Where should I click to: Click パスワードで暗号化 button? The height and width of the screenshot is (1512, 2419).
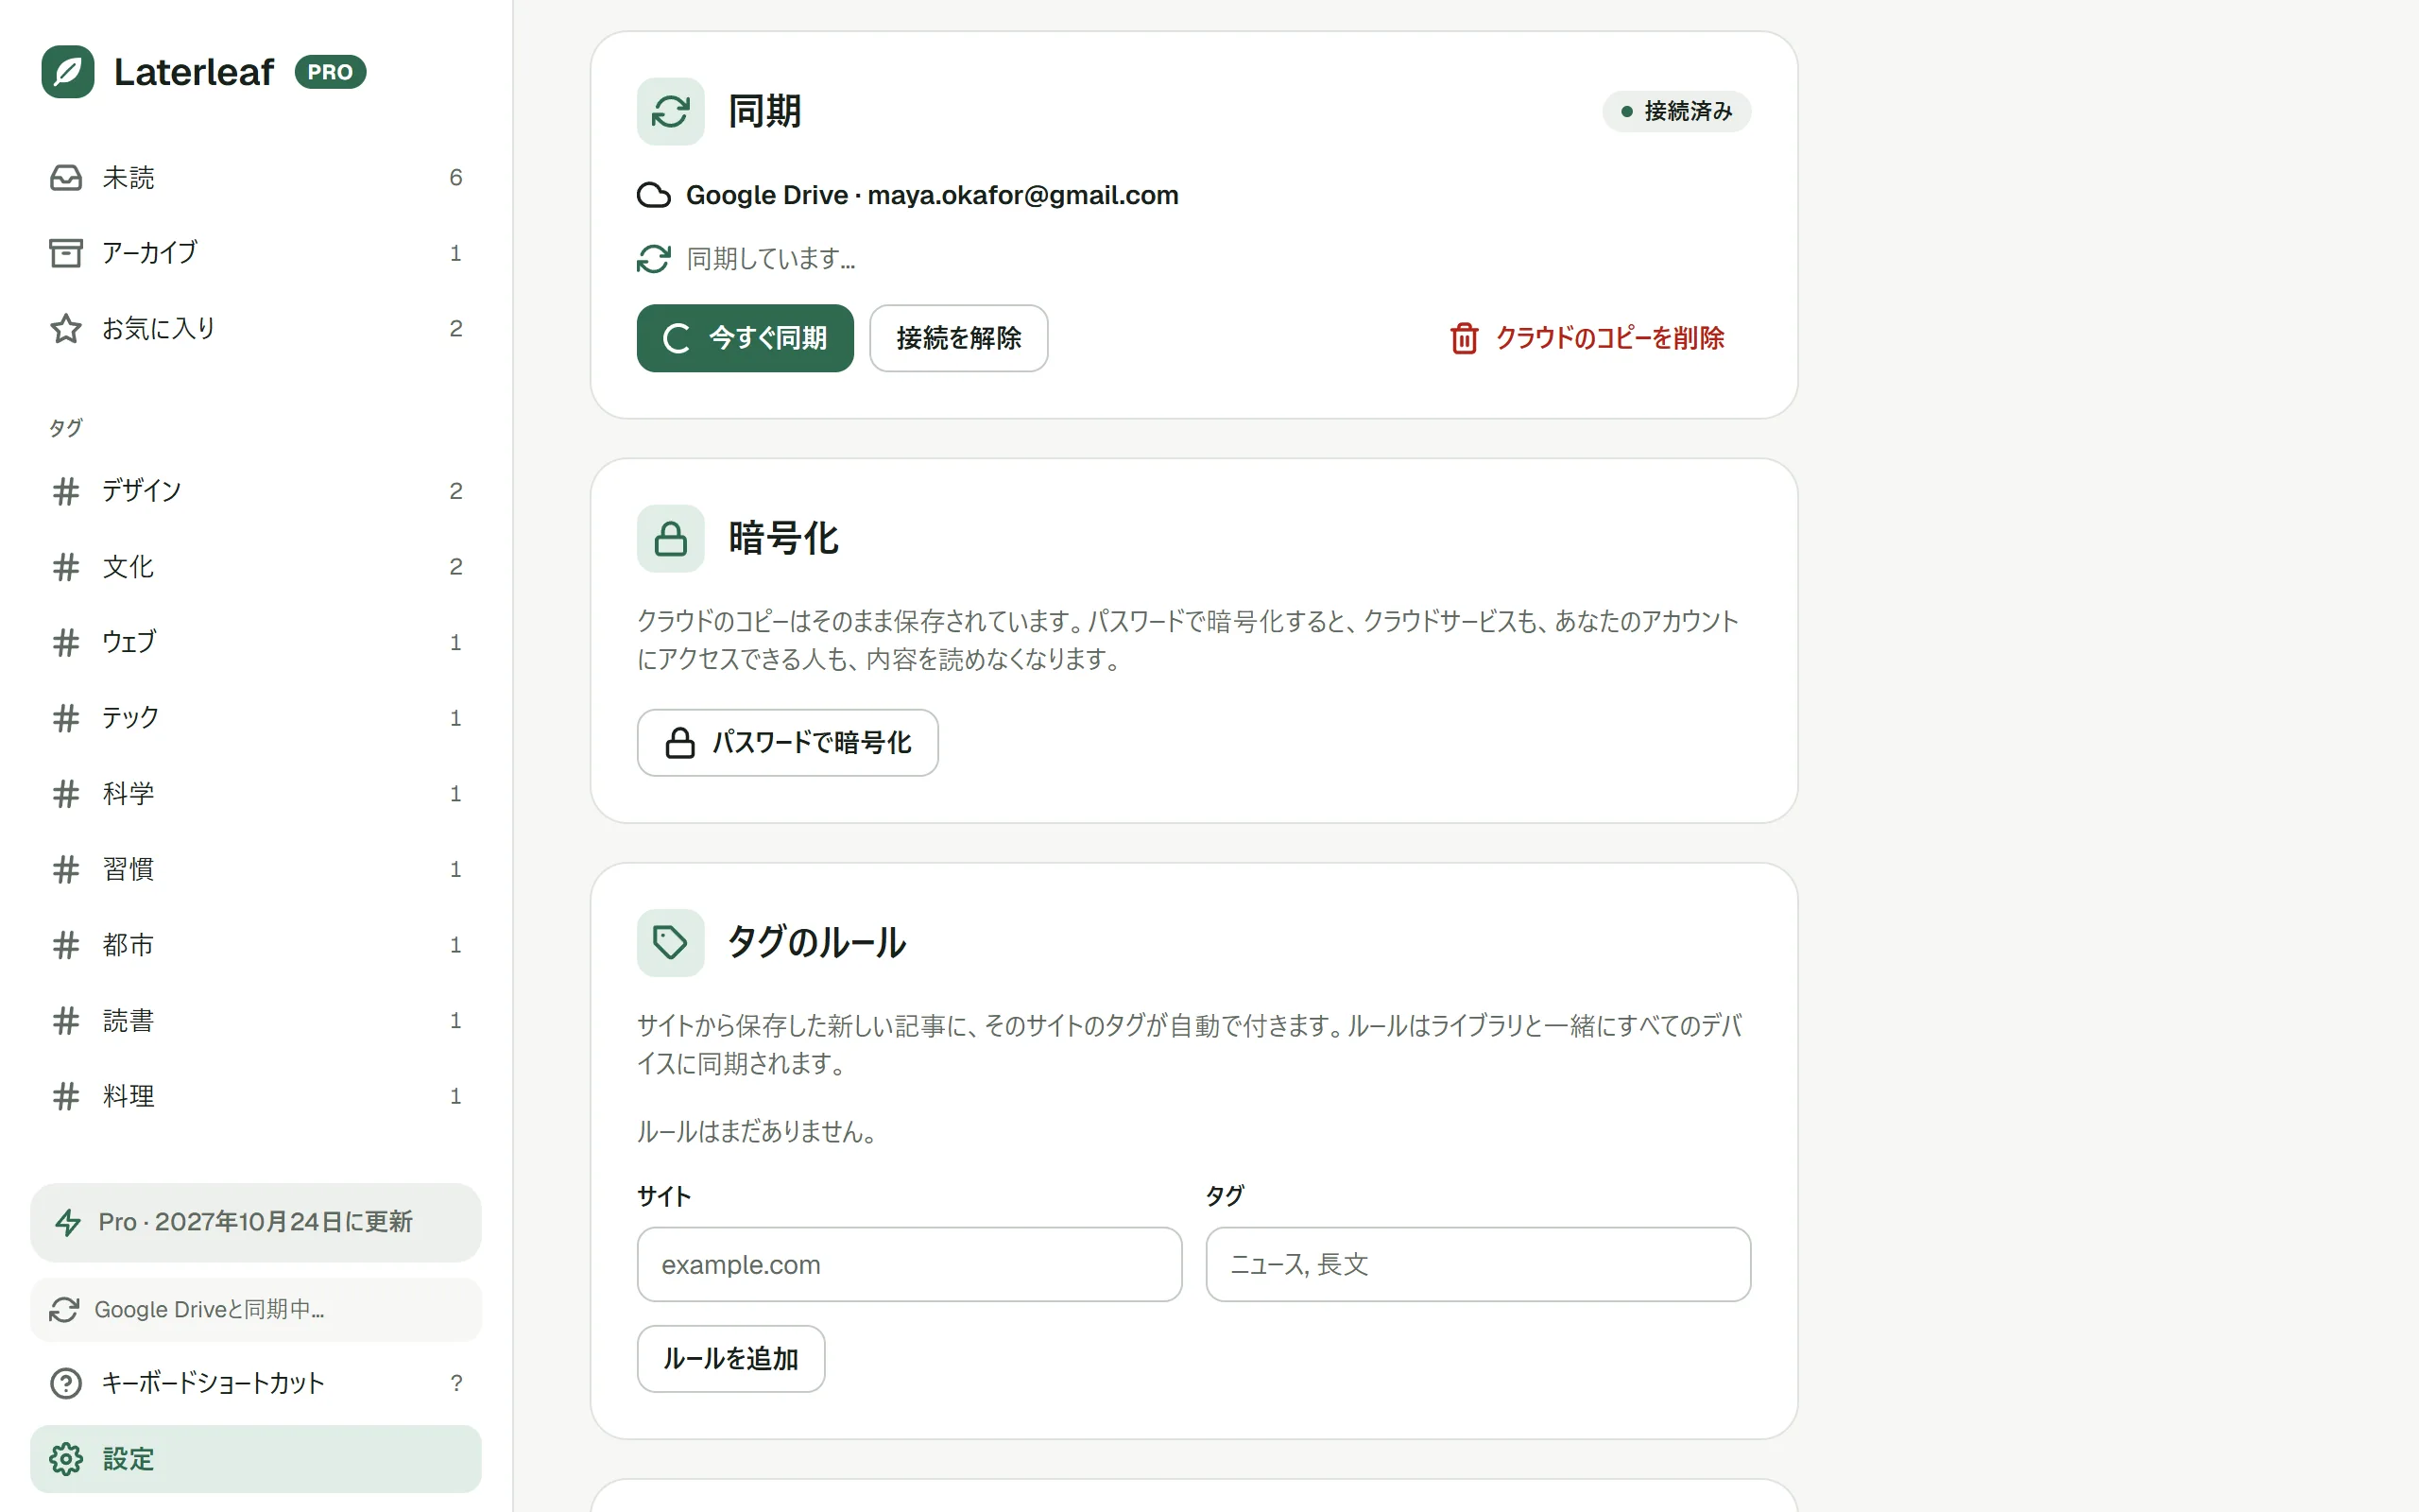(788, 743)
